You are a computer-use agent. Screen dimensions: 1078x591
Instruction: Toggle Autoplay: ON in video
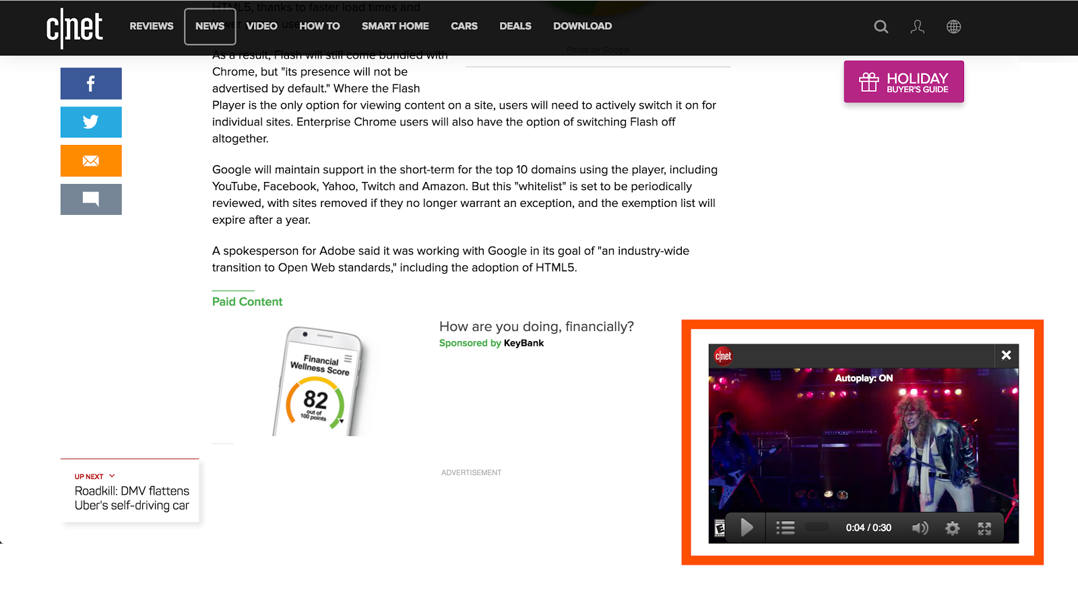point(864,378)
